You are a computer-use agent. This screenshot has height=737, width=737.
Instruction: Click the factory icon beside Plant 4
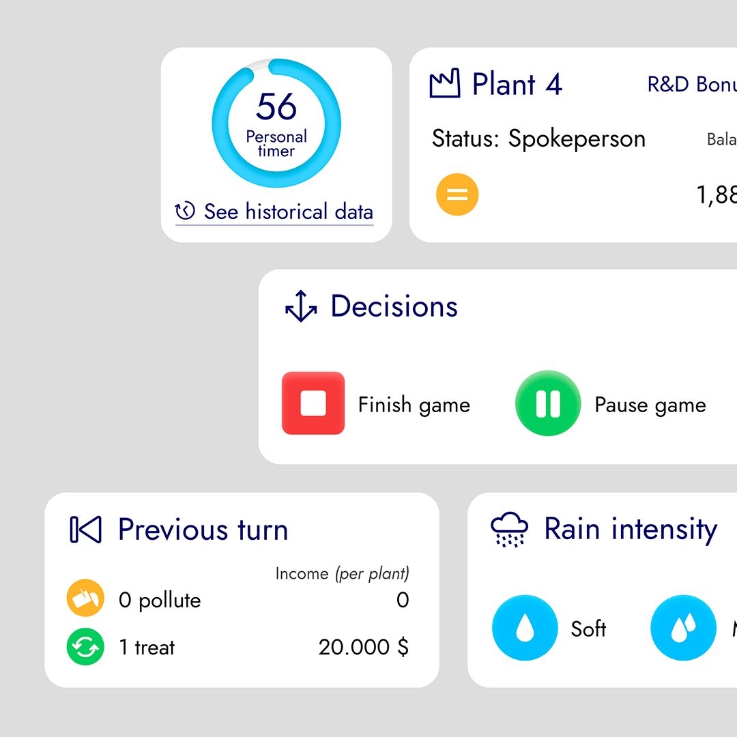click(x=445, y=83)
